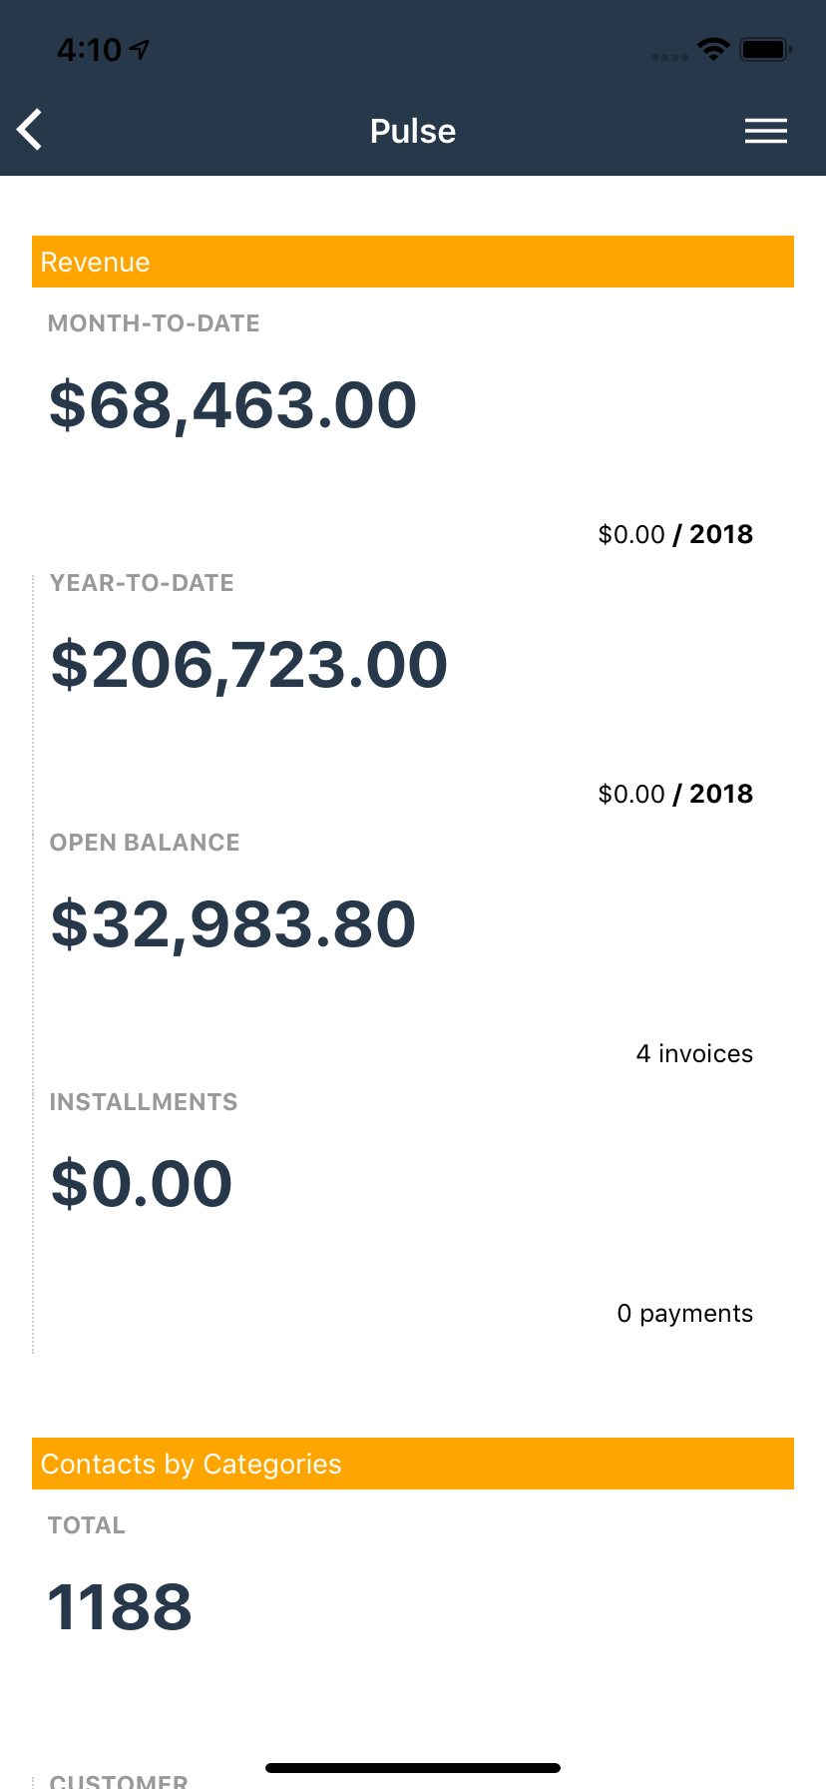Viewport: 826px width, 1789px height.
Task: Open the $32,983.80 open balance
Action: [232, 924]
